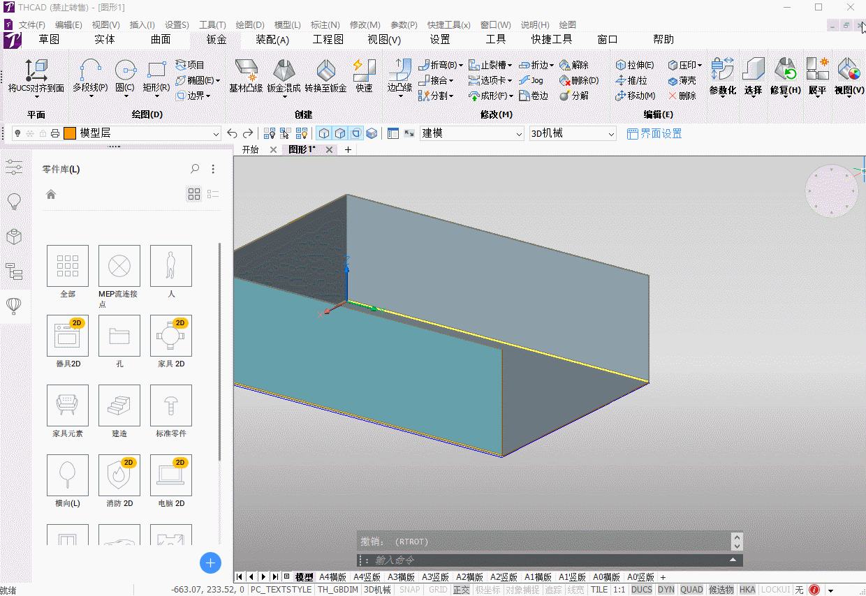The width and height of the screenshot is (866, 596).
Task: Click the 拉伸(E) extrude tool
Action: (x=635, y=65)
